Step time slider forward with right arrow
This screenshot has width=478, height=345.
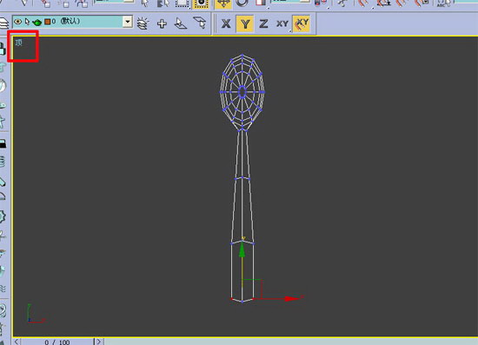(x=99, y=342)
